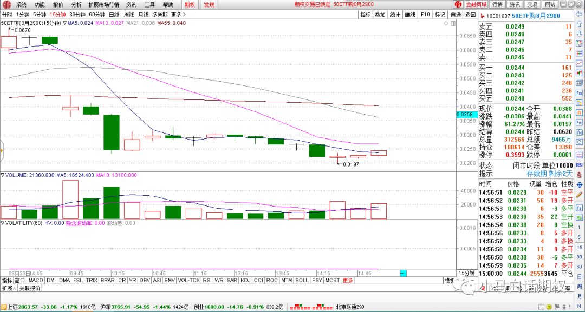Open the line chart icon in right sidebar

(580, 63)
